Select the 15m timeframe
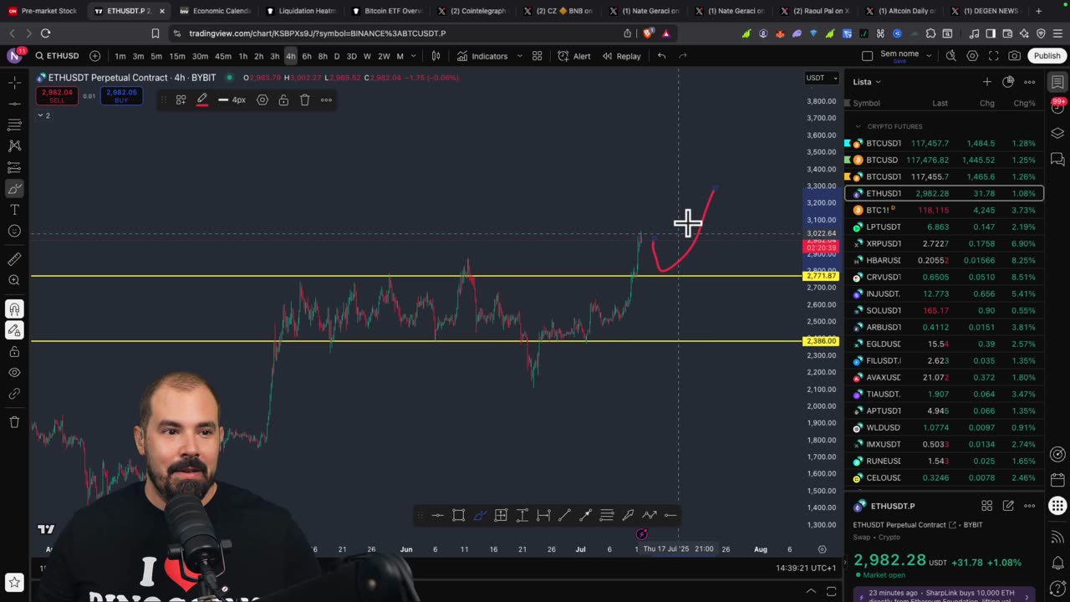The image size is (1070, 602). (x=177, y=56)
